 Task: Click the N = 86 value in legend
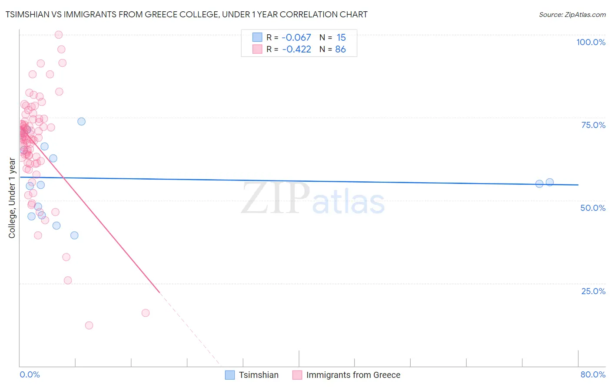pyautogui.click(x=332, y=49)
